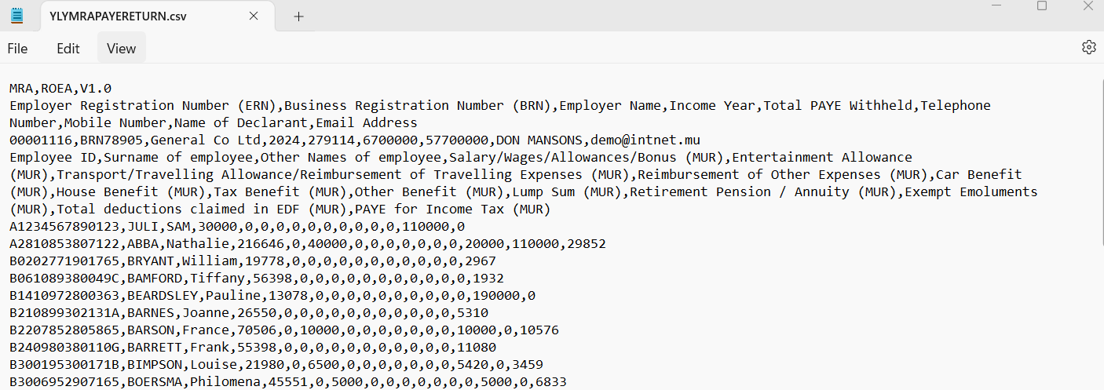The width and height of the screenshot is (1104, 390).
Task: Click the BARRETT,Frank record line
Action: click(253, 347)
